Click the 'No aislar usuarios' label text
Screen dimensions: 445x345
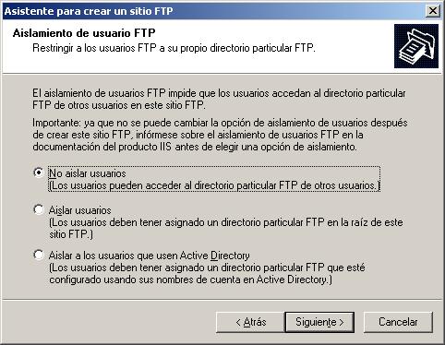tap(88, 173)
